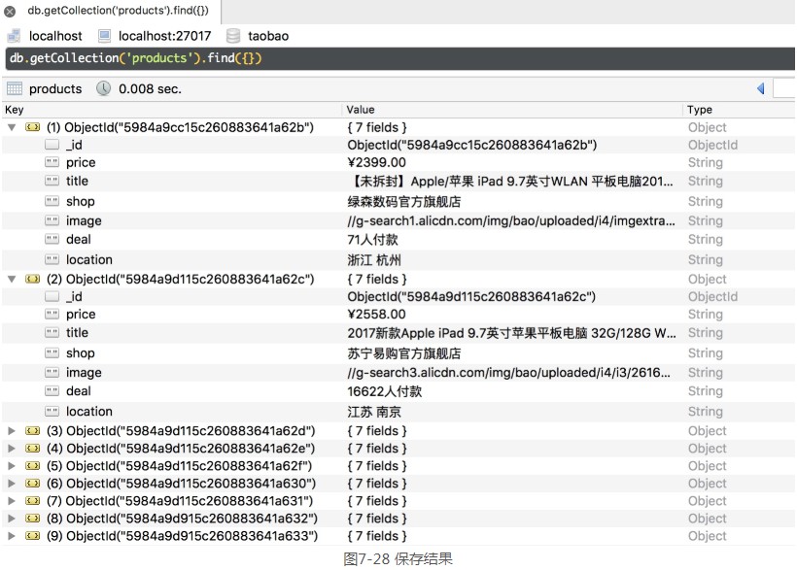Select shop value 苏宁易购官方旗舰店
Screen dimensions: 797x570
[404, 353]
